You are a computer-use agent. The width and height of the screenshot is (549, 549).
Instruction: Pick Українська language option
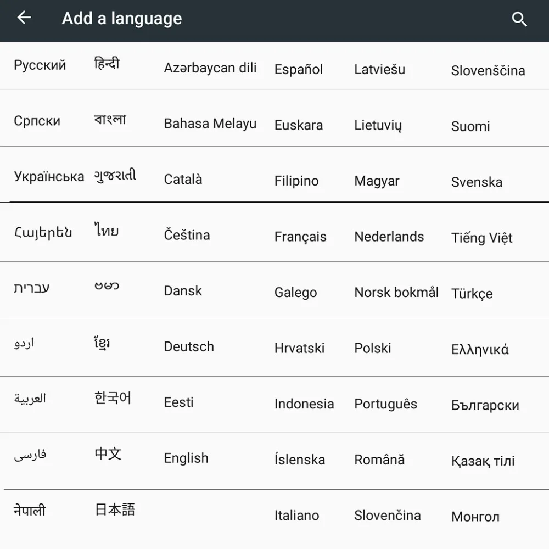point(49,176)
